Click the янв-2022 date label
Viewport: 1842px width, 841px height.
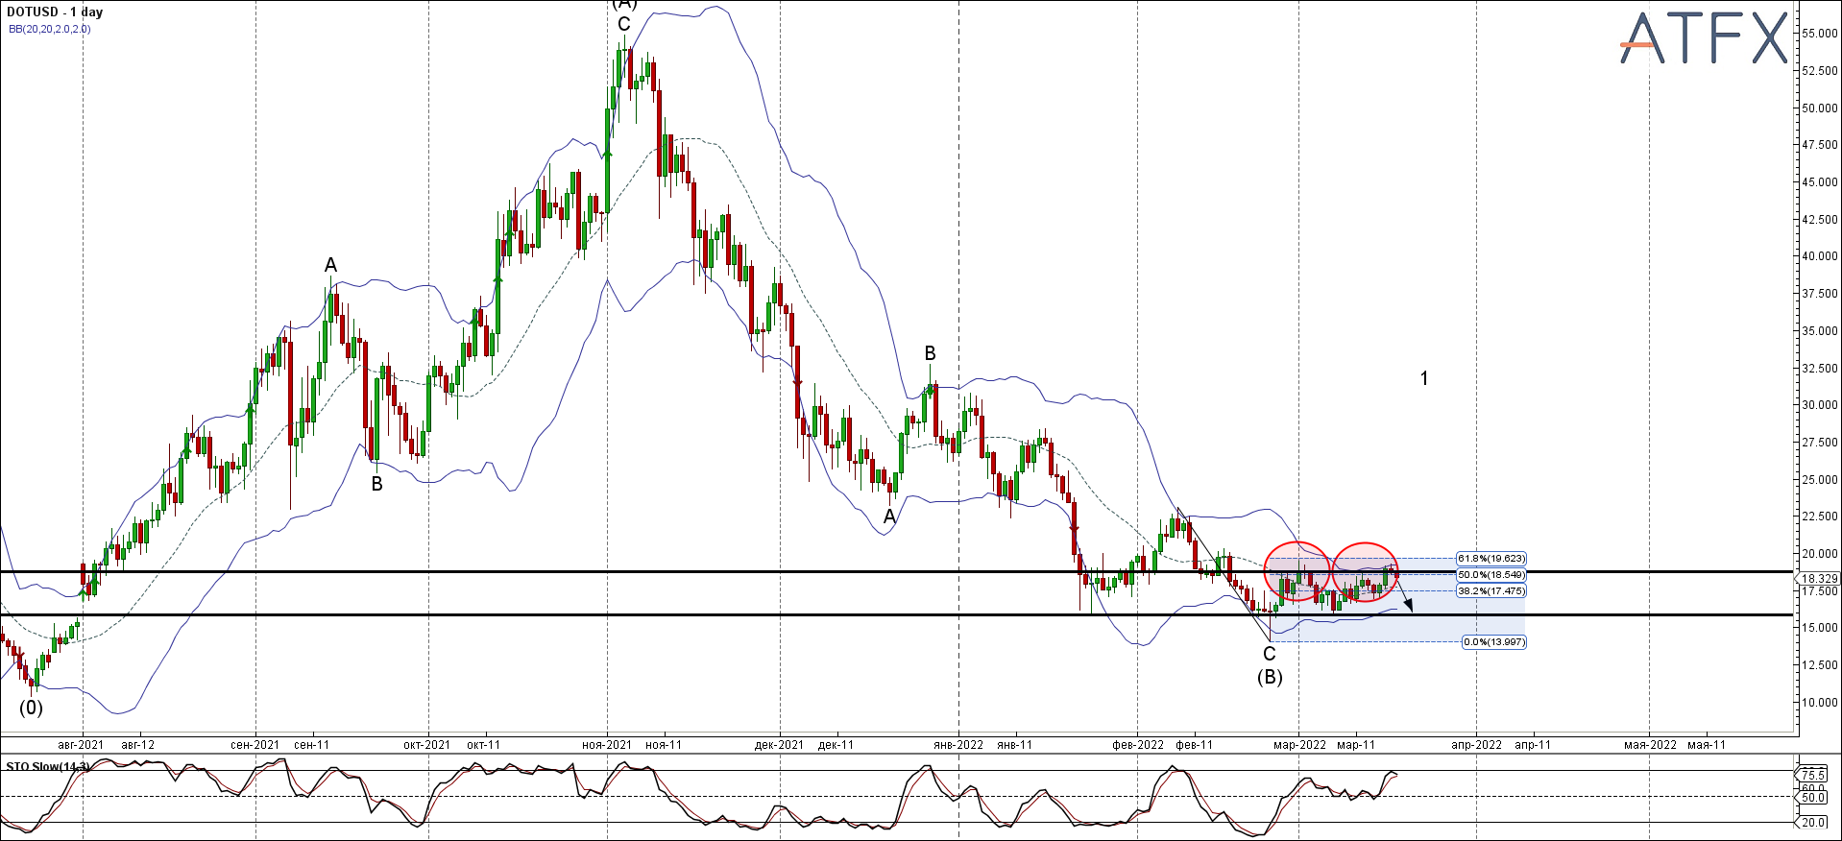tap(958, 744)
